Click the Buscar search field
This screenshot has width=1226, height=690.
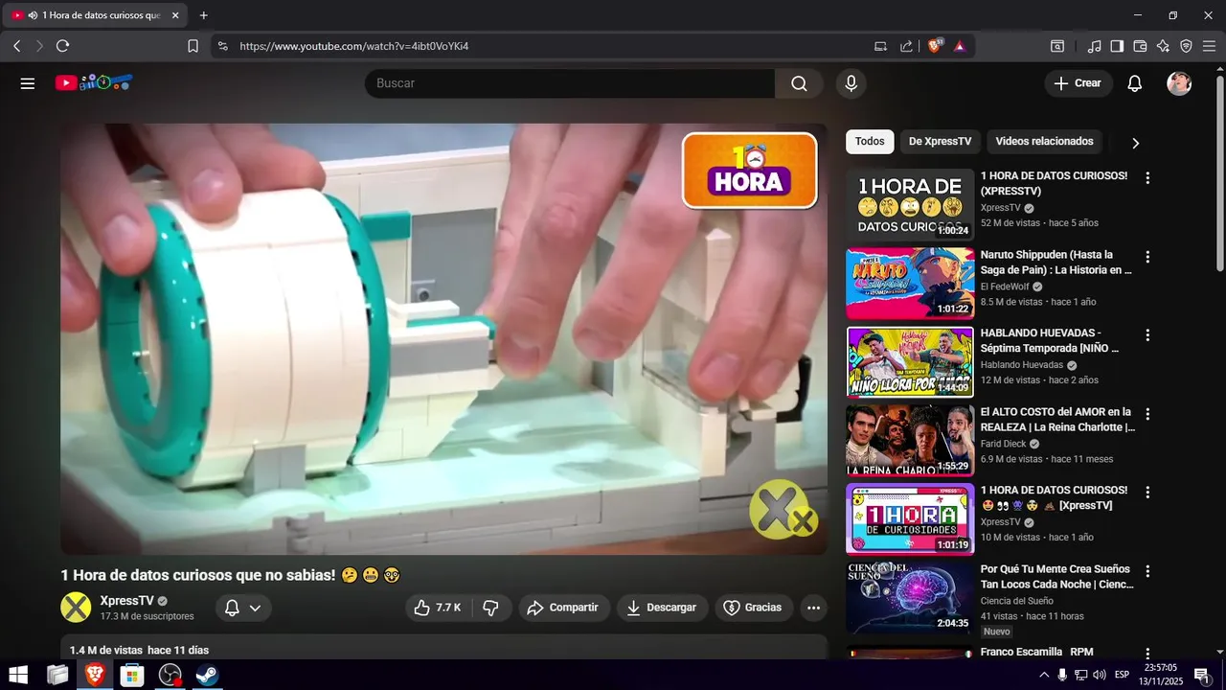coord(570,83)
